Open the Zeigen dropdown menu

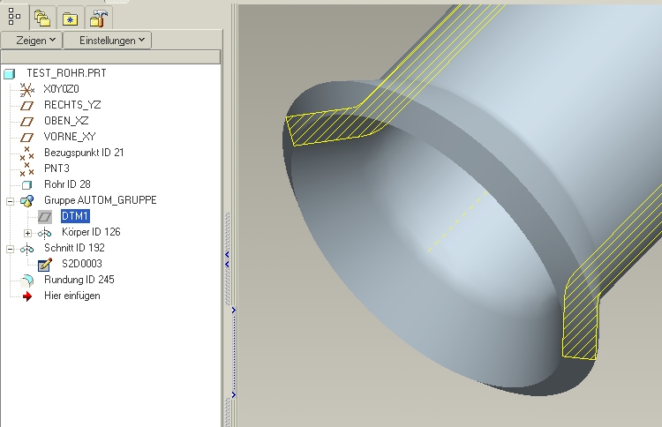click(x=32, y=41)
